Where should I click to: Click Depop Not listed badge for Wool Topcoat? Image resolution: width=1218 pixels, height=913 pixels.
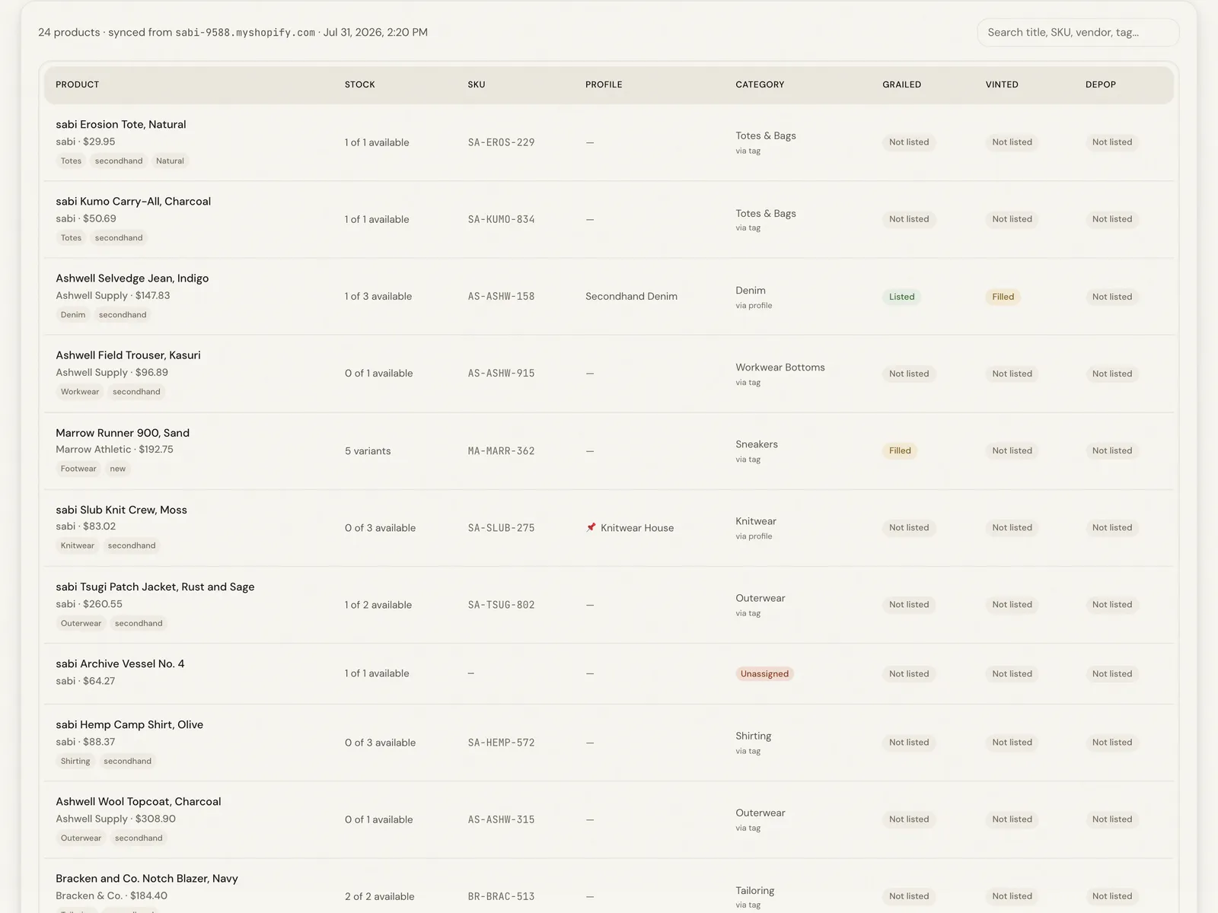pyautogui.click(x=1112, y=819)
